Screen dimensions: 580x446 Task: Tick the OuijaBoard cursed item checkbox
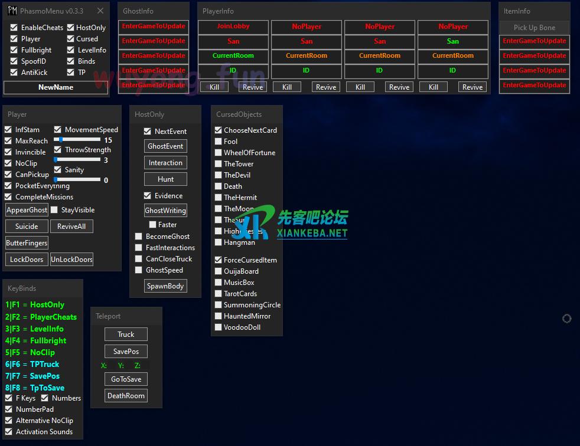(219, 271)
